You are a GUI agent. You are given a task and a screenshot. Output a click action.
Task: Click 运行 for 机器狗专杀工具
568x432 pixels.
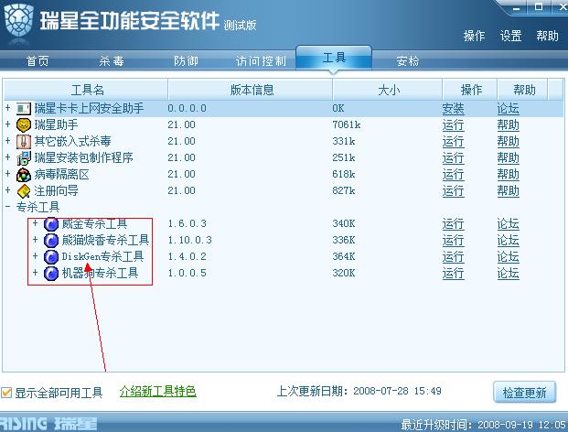tap(453, 274)
